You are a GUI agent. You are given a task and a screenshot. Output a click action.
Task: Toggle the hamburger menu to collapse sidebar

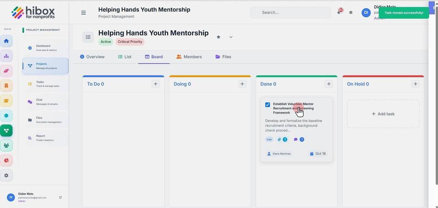tap(83, 12)
